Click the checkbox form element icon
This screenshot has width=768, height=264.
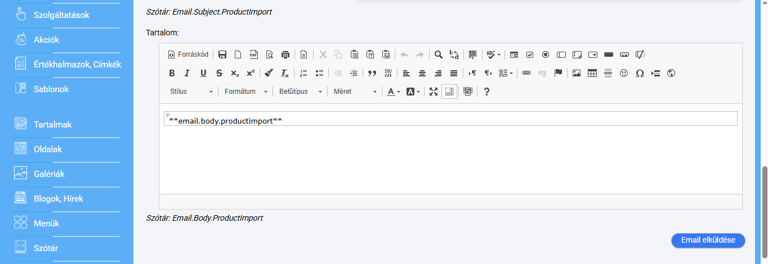point(530,54)
